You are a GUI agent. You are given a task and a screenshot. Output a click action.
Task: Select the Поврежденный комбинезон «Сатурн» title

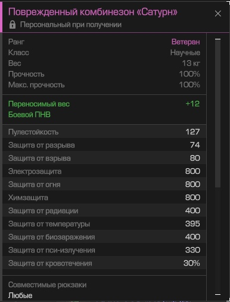93,12
